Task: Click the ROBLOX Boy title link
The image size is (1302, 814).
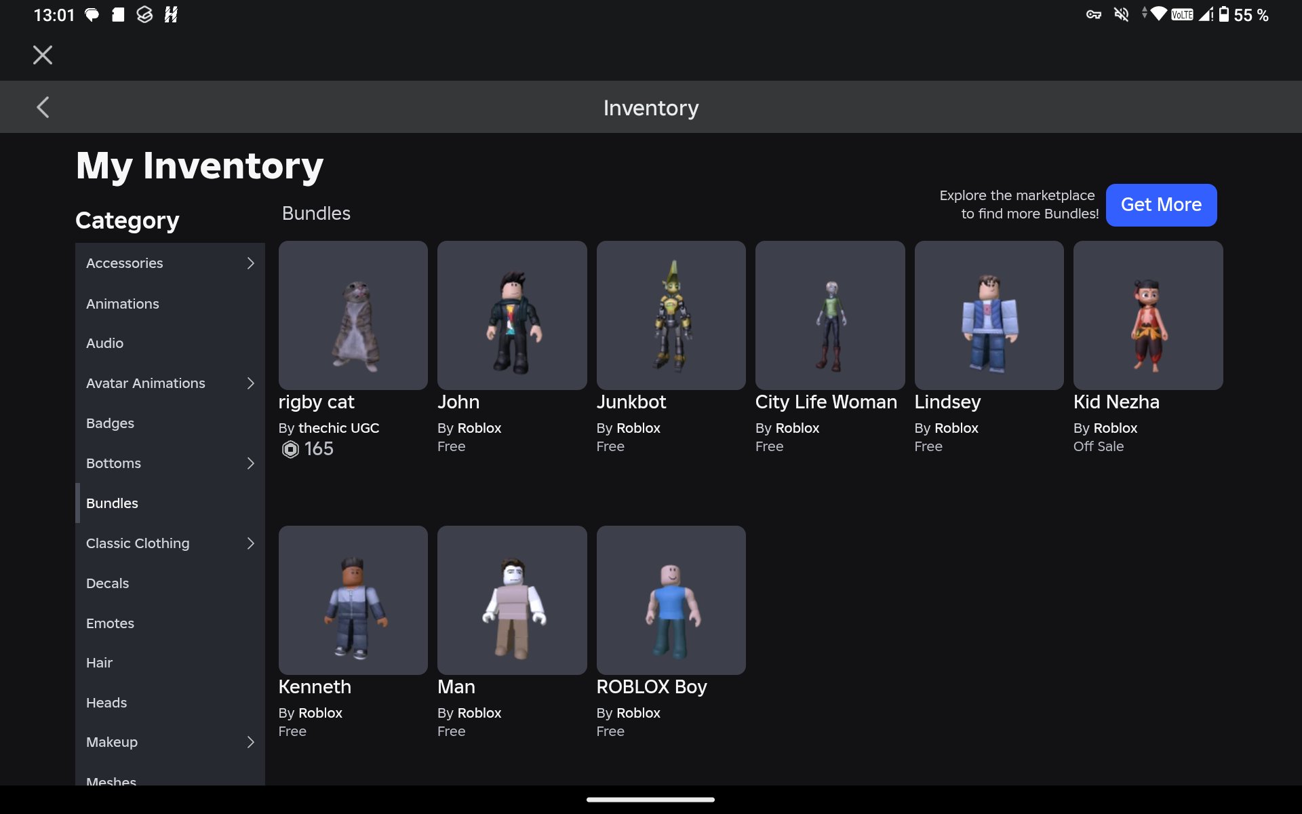Action: click(x=652, y=687)
